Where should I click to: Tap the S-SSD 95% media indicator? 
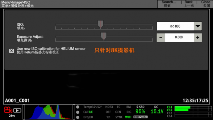click(140, 110)
